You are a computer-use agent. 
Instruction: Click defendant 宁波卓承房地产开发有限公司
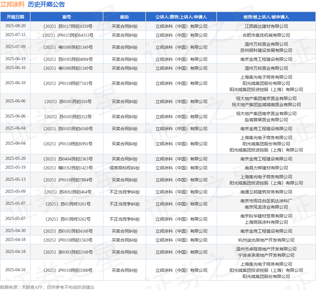coord(266,255)
